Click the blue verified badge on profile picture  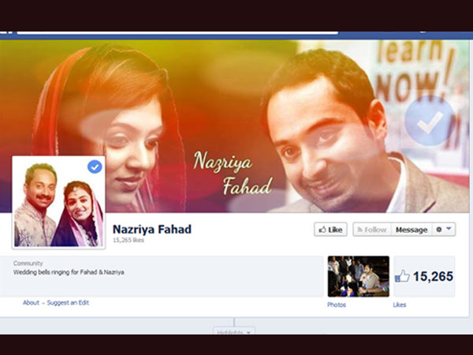pyautogui.click(x=95, y=166)
